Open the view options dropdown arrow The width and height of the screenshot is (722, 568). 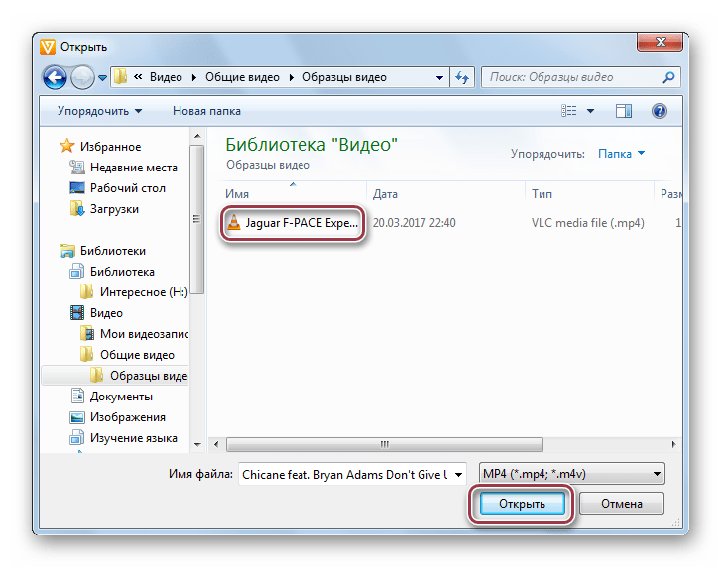pos(591,111)
